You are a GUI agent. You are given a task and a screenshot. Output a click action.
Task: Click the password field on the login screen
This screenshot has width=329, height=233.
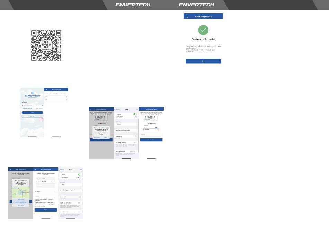[32, 106]
